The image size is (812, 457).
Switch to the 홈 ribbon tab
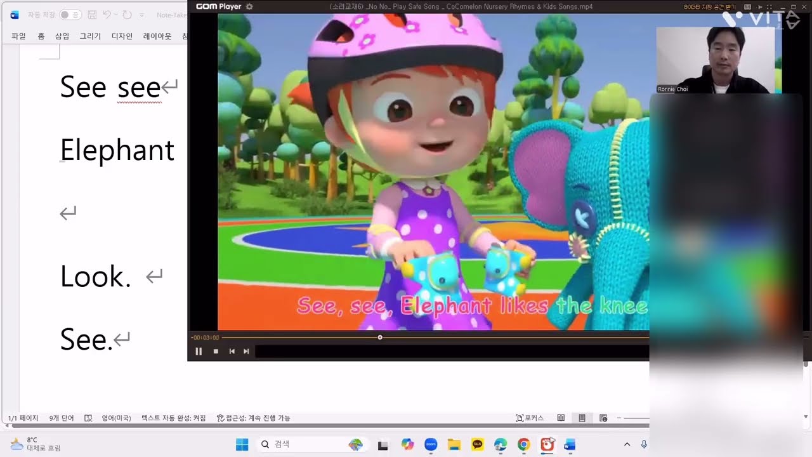click(41, 36)
